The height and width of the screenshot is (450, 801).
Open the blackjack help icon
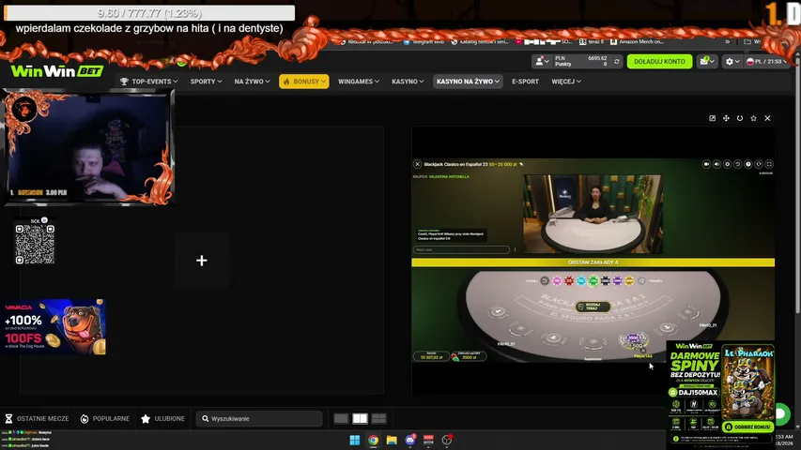748,164
